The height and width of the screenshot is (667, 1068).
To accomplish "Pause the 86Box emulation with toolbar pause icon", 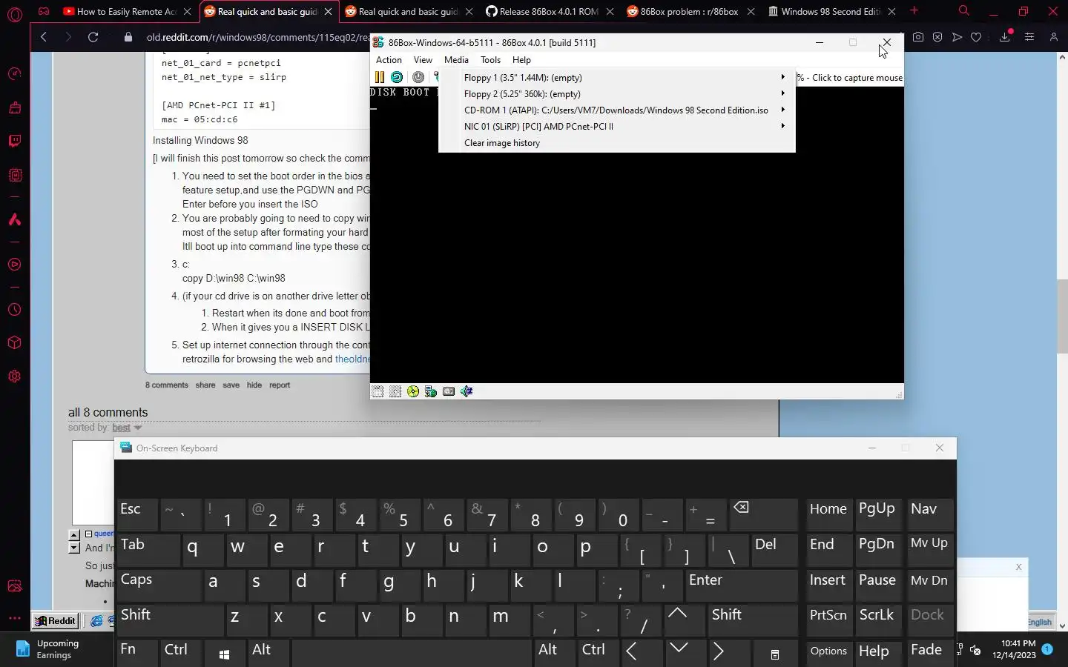I will (x=379, y=77).
